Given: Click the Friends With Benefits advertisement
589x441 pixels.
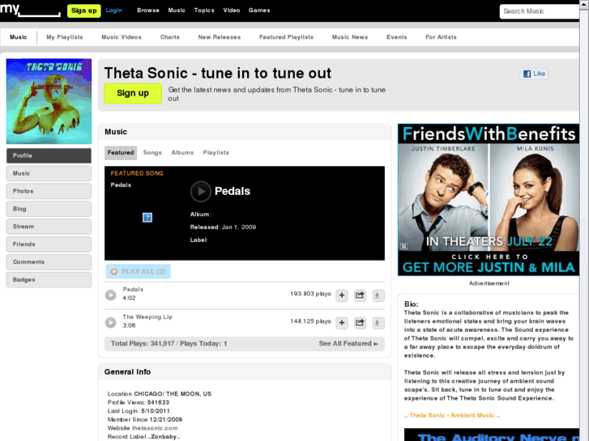Looking at the screenshot, I should 489,200.
